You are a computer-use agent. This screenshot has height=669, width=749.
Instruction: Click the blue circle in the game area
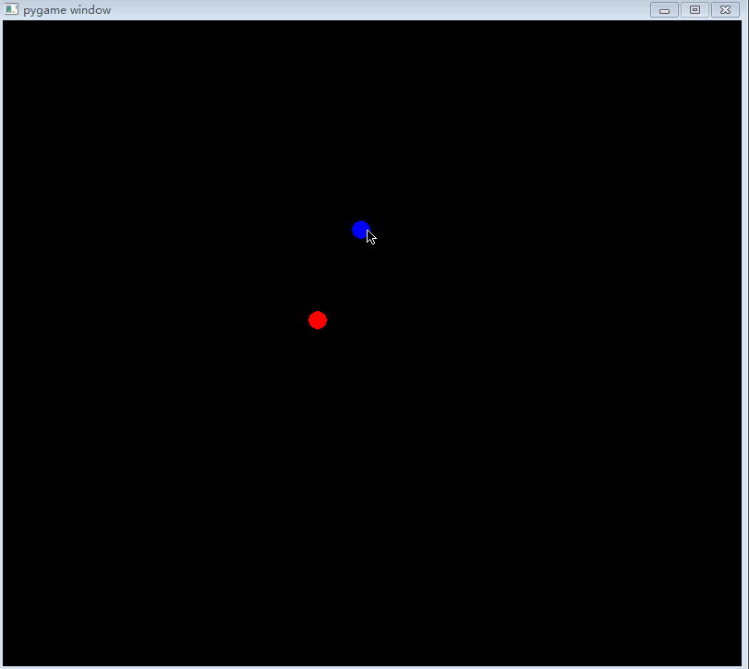(x=361, y=230)
